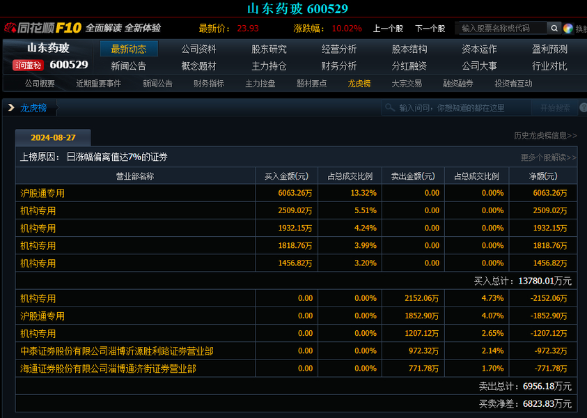Open 行业对比 tab
Viewport: 587px width, 418px height.
click(549, 66)
